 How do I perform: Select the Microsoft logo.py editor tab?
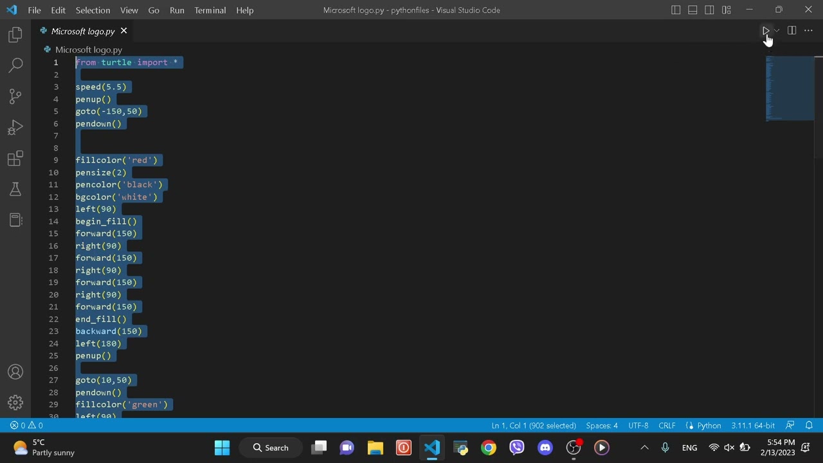tap(84, 31)
